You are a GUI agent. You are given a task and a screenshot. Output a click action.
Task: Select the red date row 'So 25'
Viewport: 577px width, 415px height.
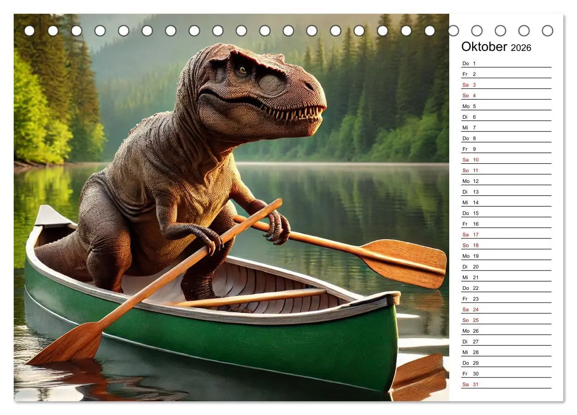tap(506, 320)
